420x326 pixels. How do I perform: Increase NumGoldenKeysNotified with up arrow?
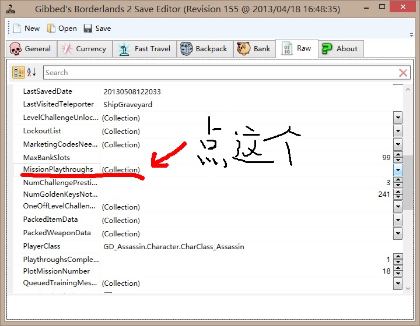[398, 192]
